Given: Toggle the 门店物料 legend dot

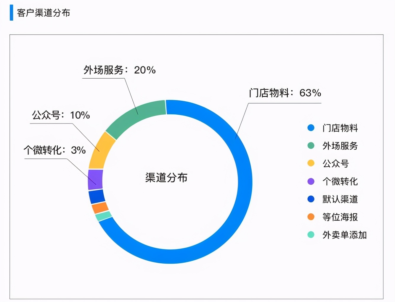Looking at the screenshot, I should coord(311,128).
